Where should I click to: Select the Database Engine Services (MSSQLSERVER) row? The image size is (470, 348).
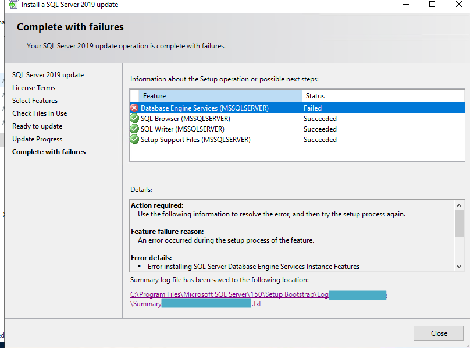[297, 108]
